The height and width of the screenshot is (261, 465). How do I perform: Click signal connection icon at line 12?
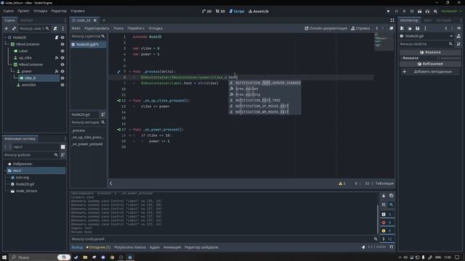click(118, 101)
